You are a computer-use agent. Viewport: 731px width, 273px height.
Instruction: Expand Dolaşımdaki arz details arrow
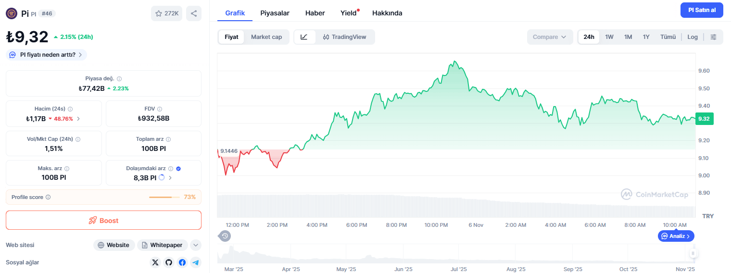[170, 177]
